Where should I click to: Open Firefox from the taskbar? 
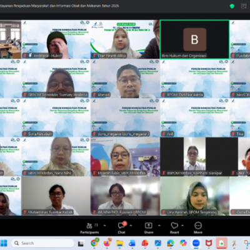click(x=107, y=243)
